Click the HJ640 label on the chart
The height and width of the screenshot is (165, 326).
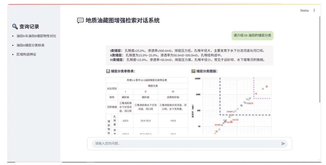229,112
